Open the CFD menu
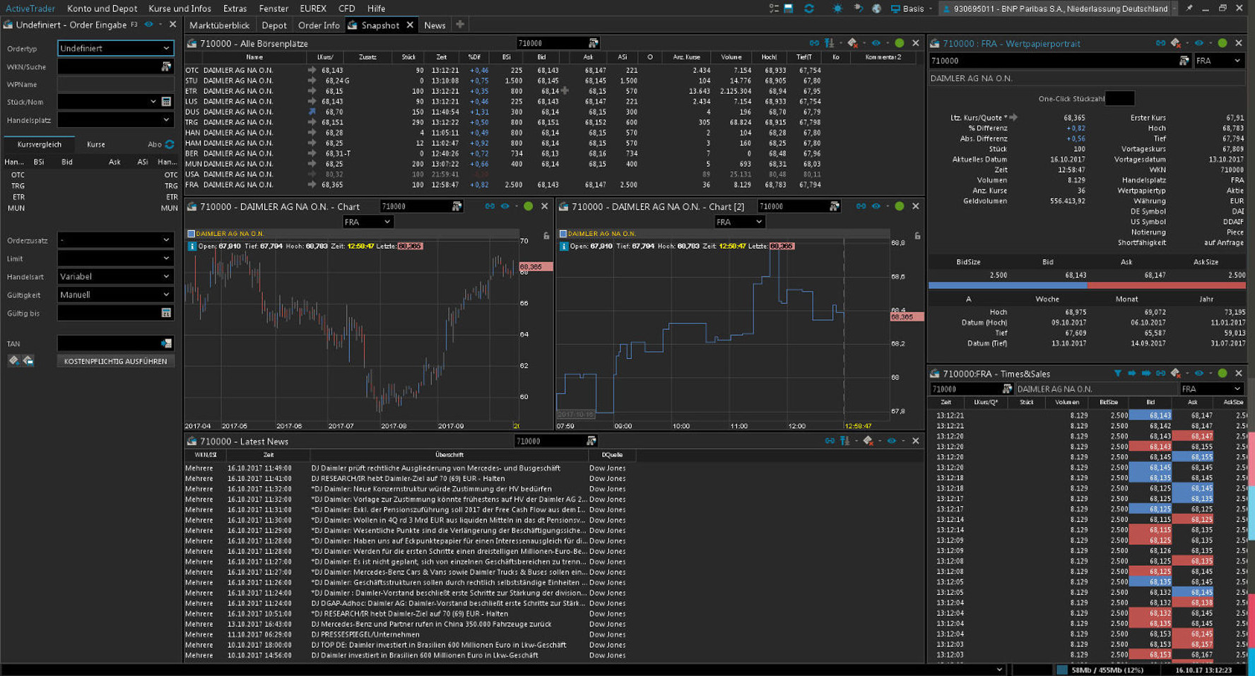Viewport: 1255px width, 676px height. 346,8
